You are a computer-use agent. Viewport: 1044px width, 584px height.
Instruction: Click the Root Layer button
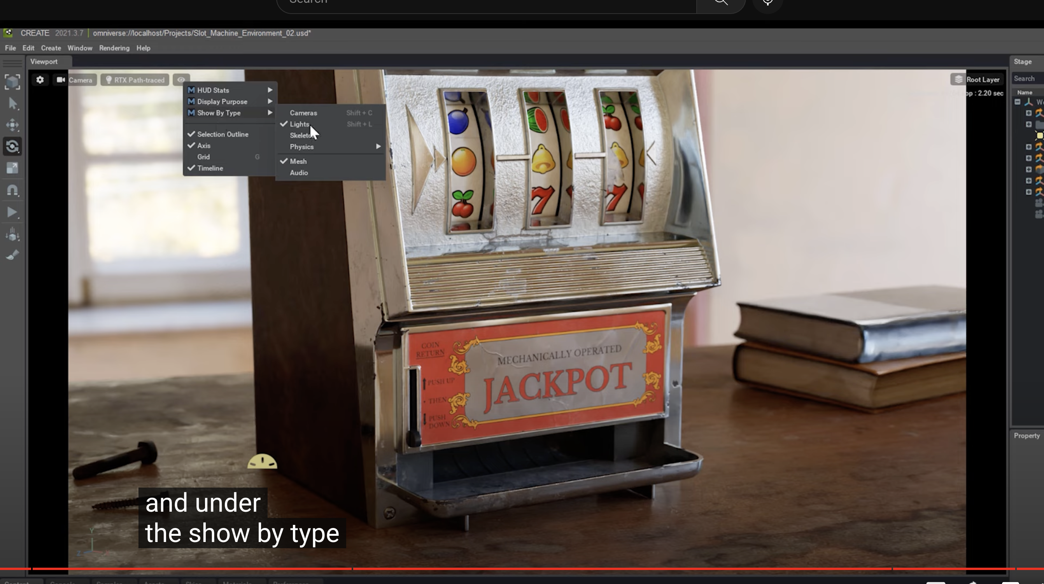[x=977, y=79]
